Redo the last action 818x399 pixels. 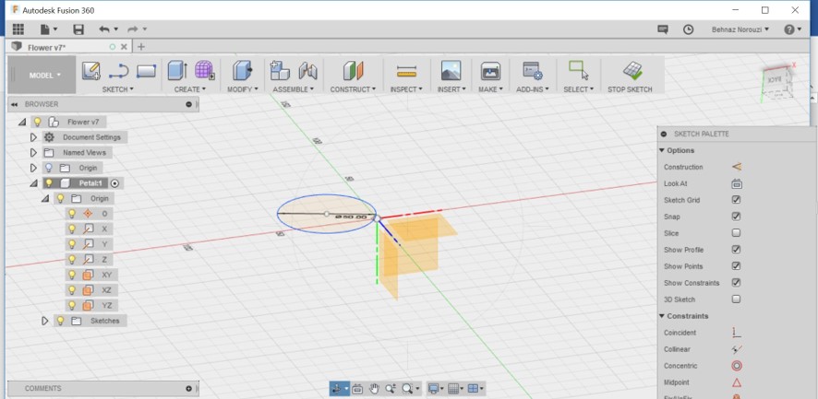click(x=133, y=29)
